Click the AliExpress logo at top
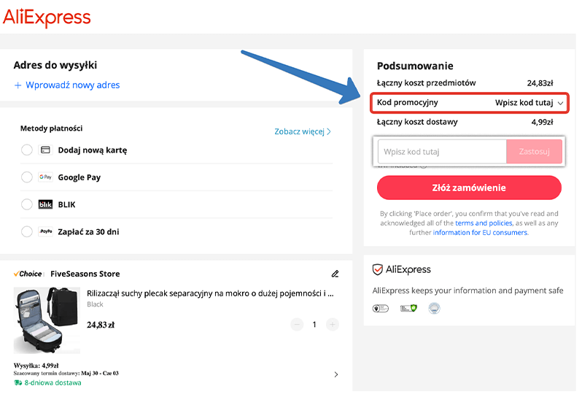This screenshot has height=397, width=582. (47, 18)
